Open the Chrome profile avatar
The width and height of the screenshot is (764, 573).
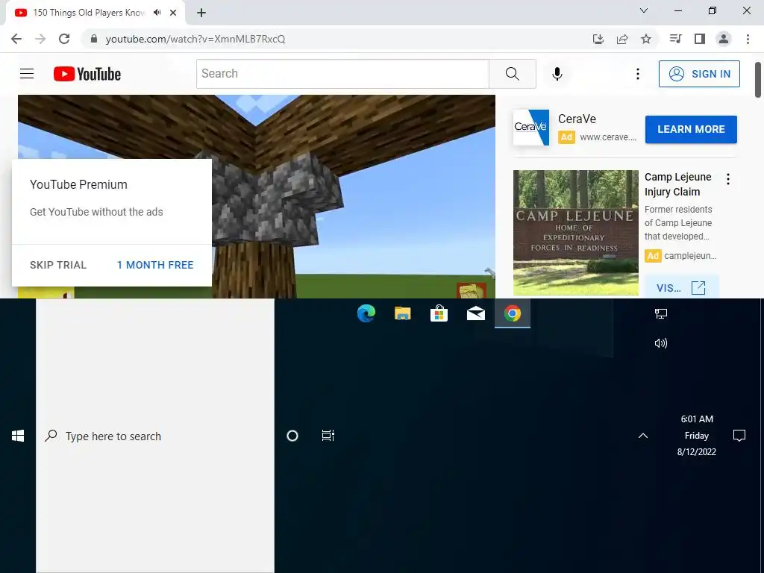coord(724,39)
